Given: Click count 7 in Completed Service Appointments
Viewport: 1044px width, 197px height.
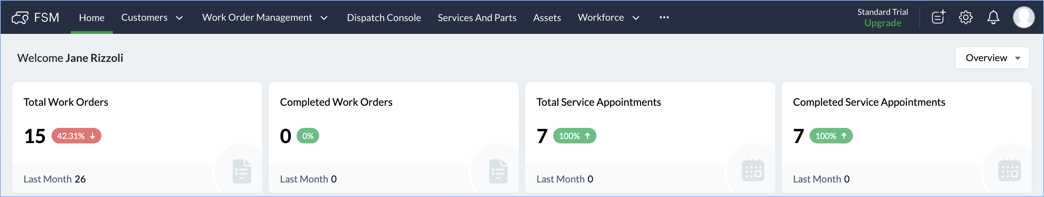Looking at the screenshot, I should click(x=798, y=136).
